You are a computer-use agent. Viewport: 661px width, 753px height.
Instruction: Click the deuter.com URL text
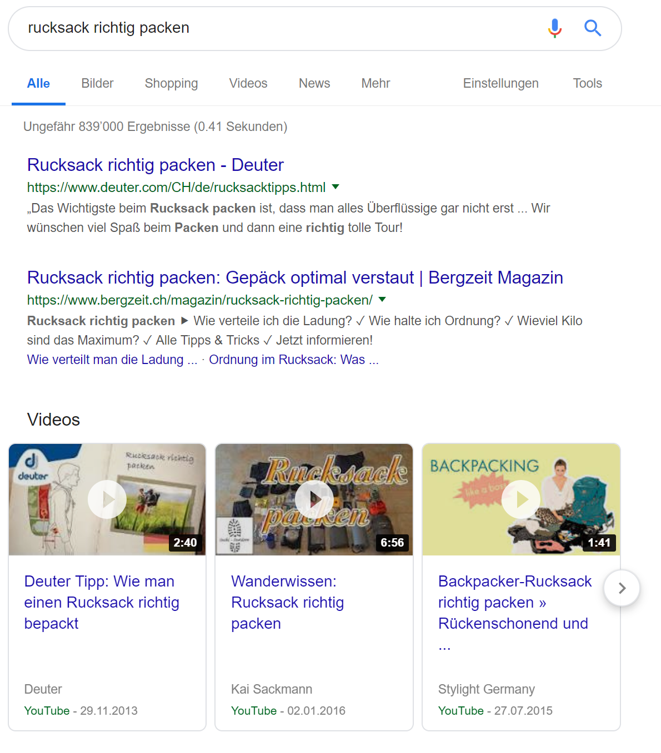point(176,188)
